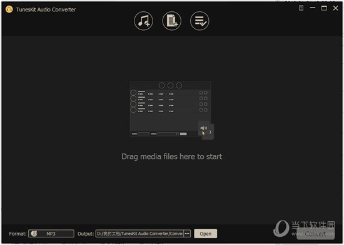Click the Open button
Viewport: 344px width, 245px height.
206,234
